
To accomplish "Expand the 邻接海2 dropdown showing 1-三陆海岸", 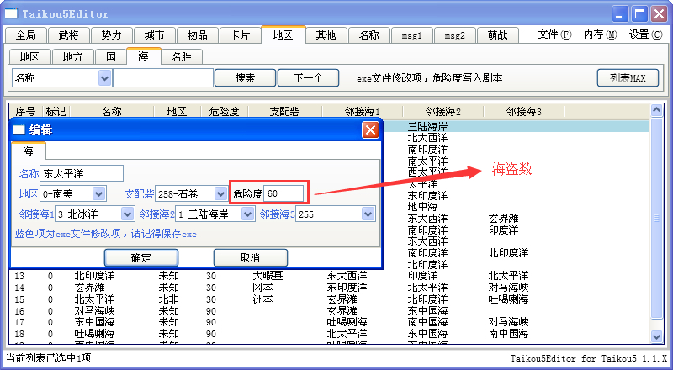I will click(x=247, y=214).
